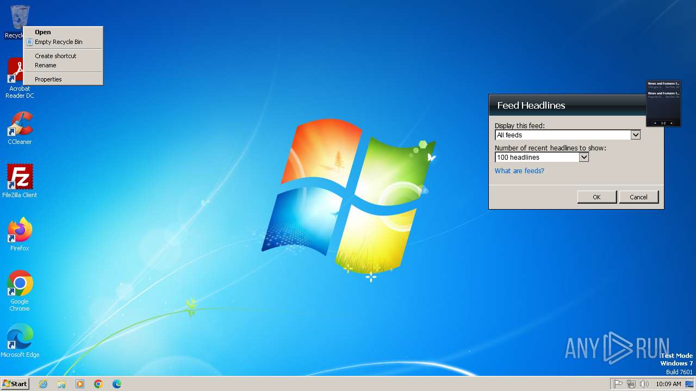
Task: Open the Action Center flag tray icon
Action: click(x=618, y=384)
